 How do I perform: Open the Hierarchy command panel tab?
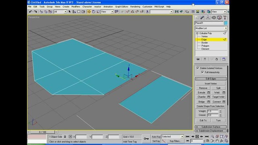tap(208, 18)
